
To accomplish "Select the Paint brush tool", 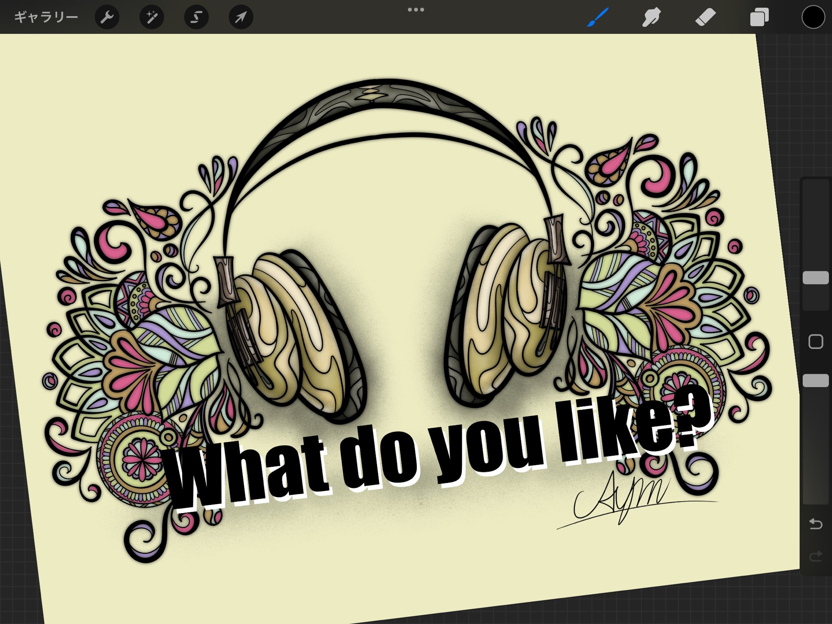I will pos(598,17).
